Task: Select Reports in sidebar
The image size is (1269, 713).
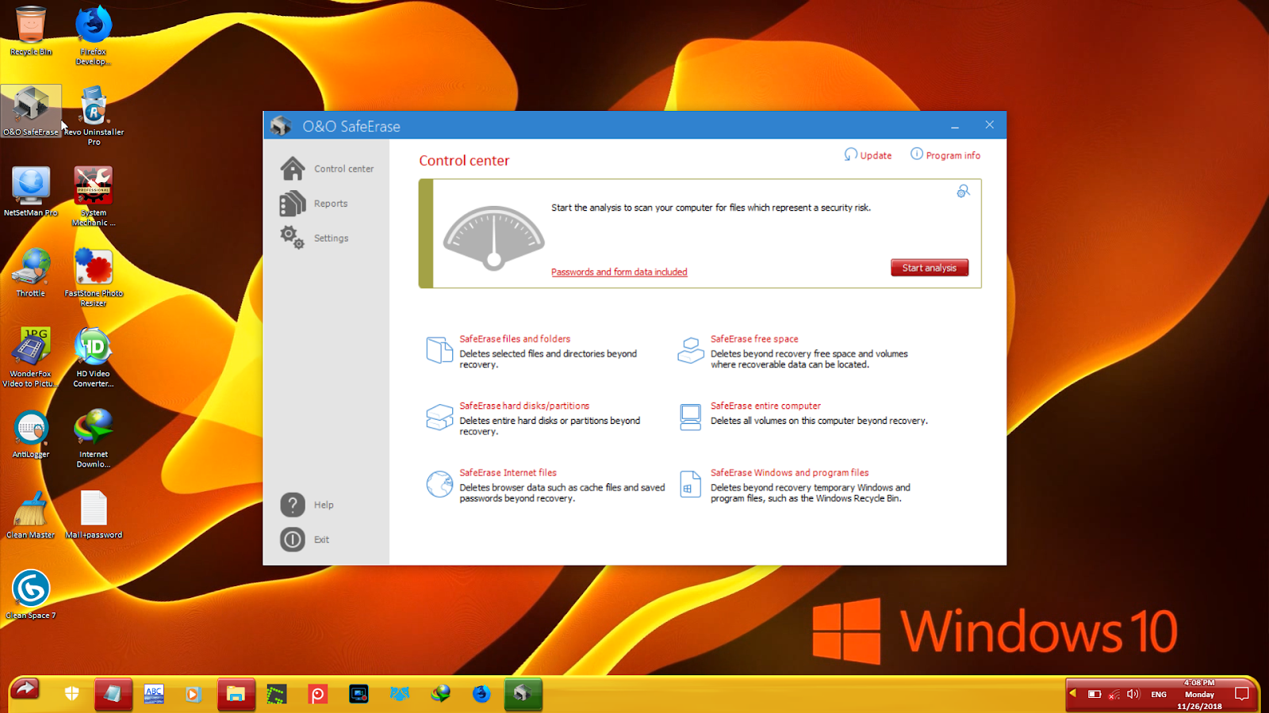Action: pos(331,204)
